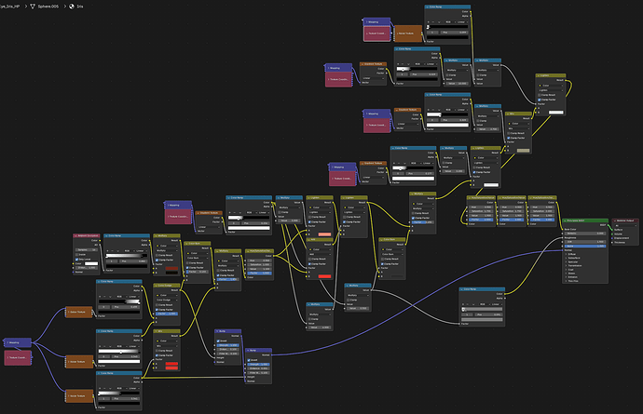Click the Pos field on Roughness Color Ramp
This screenshot has width=643, height=414.
click(x=488, y=314)
